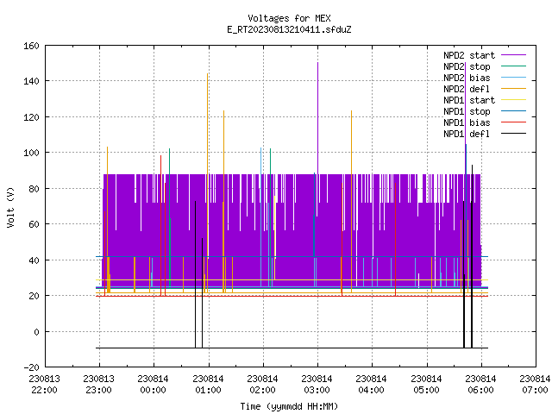Click the x-axis tick label 230814 04:00

tap(372, 385)
